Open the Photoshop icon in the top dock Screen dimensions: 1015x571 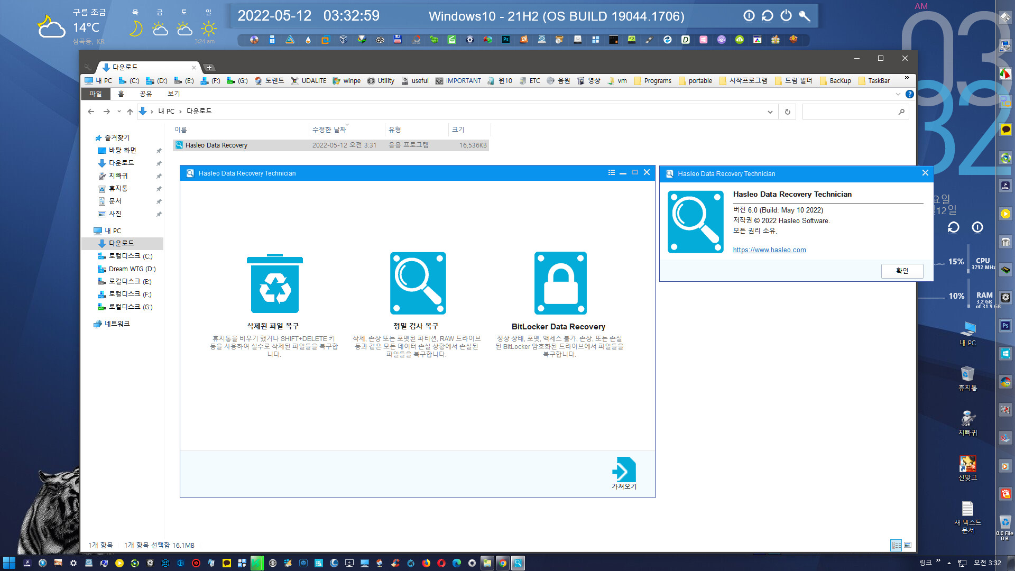[506, 40]
